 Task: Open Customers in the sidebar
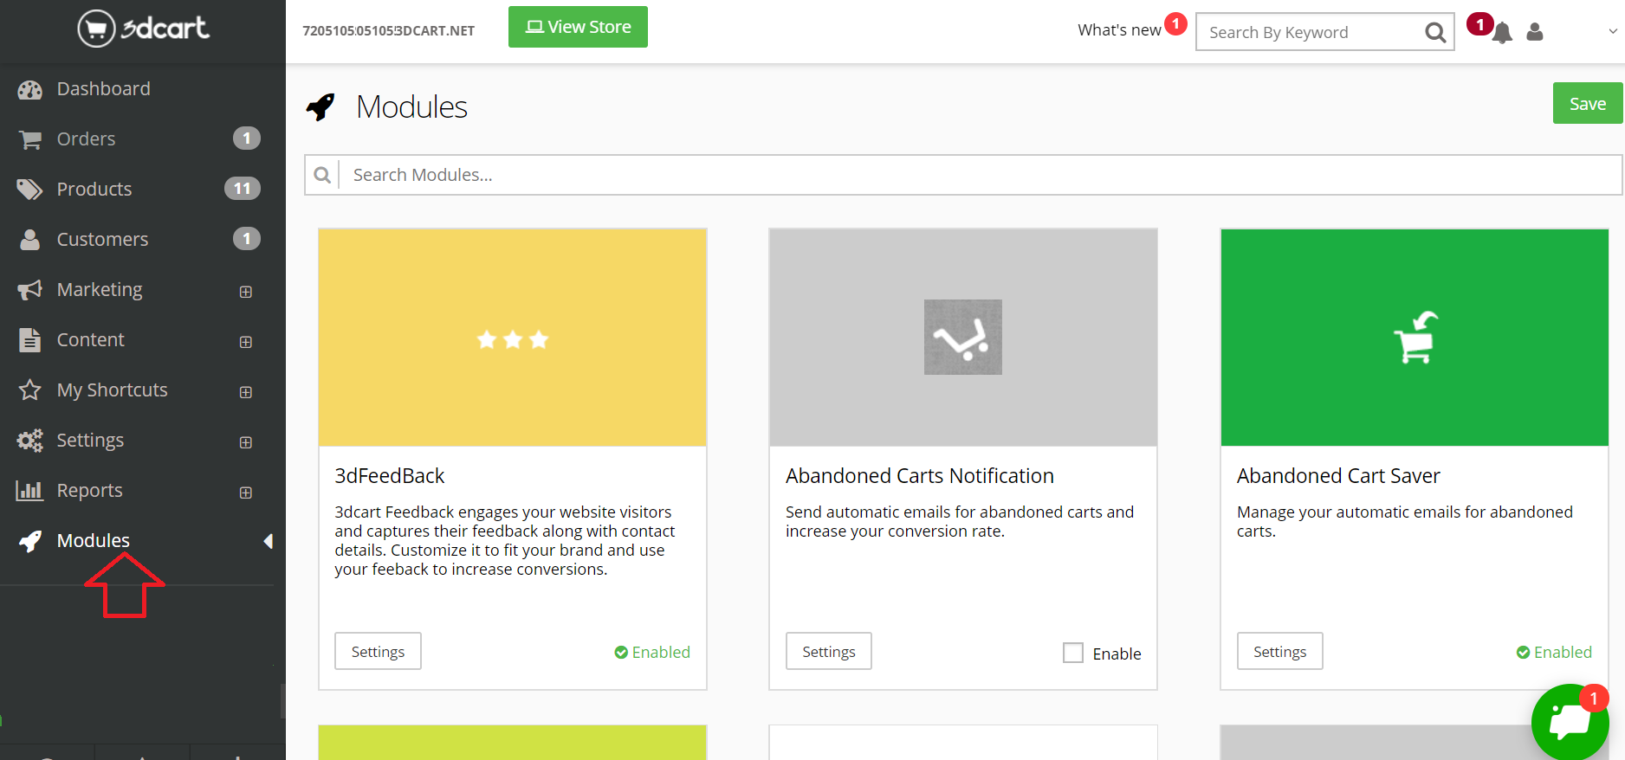pos(102,240)
